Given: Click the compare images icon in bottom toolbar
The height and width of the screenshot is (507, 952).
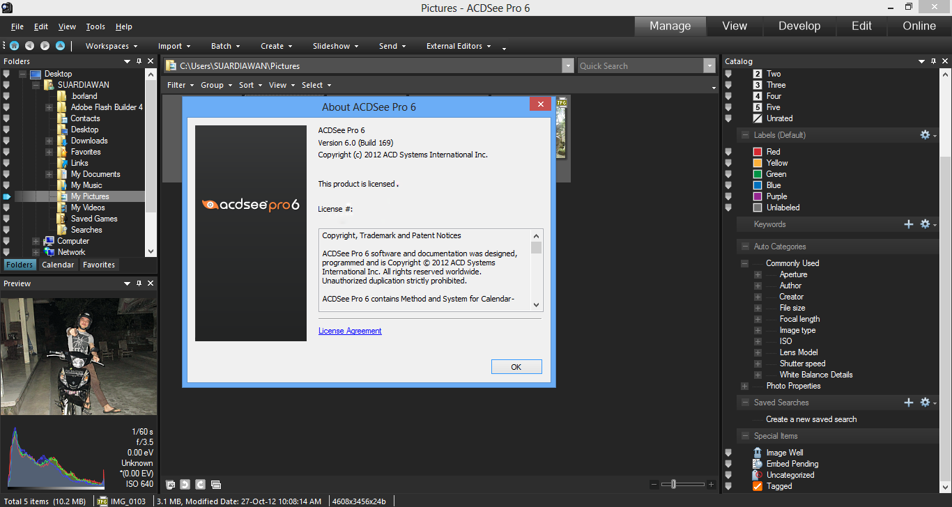Looking at the screenshot, I should click(215, 484).
